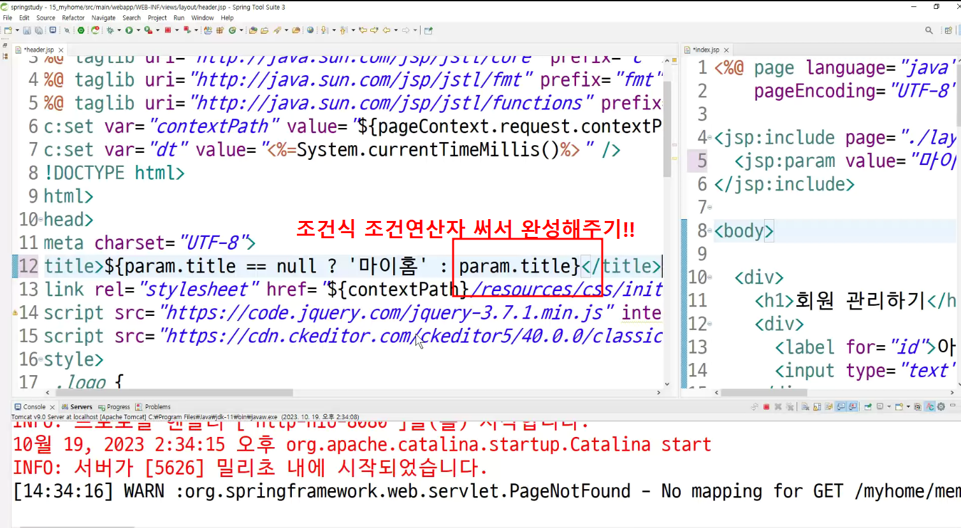Click the green Boot Dashboard power icon
This screenshot has height=528, width=961.
point(80,30)
